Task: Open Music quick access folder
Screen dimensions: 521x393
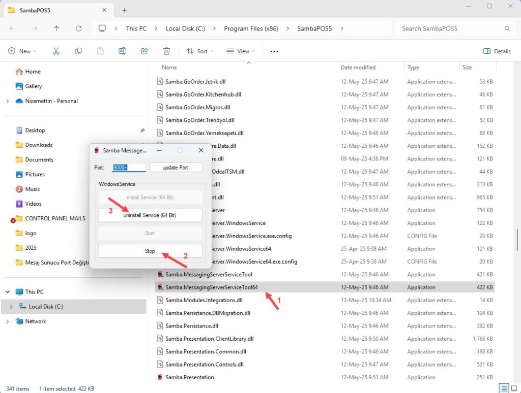Action: [x=28, y=189]
